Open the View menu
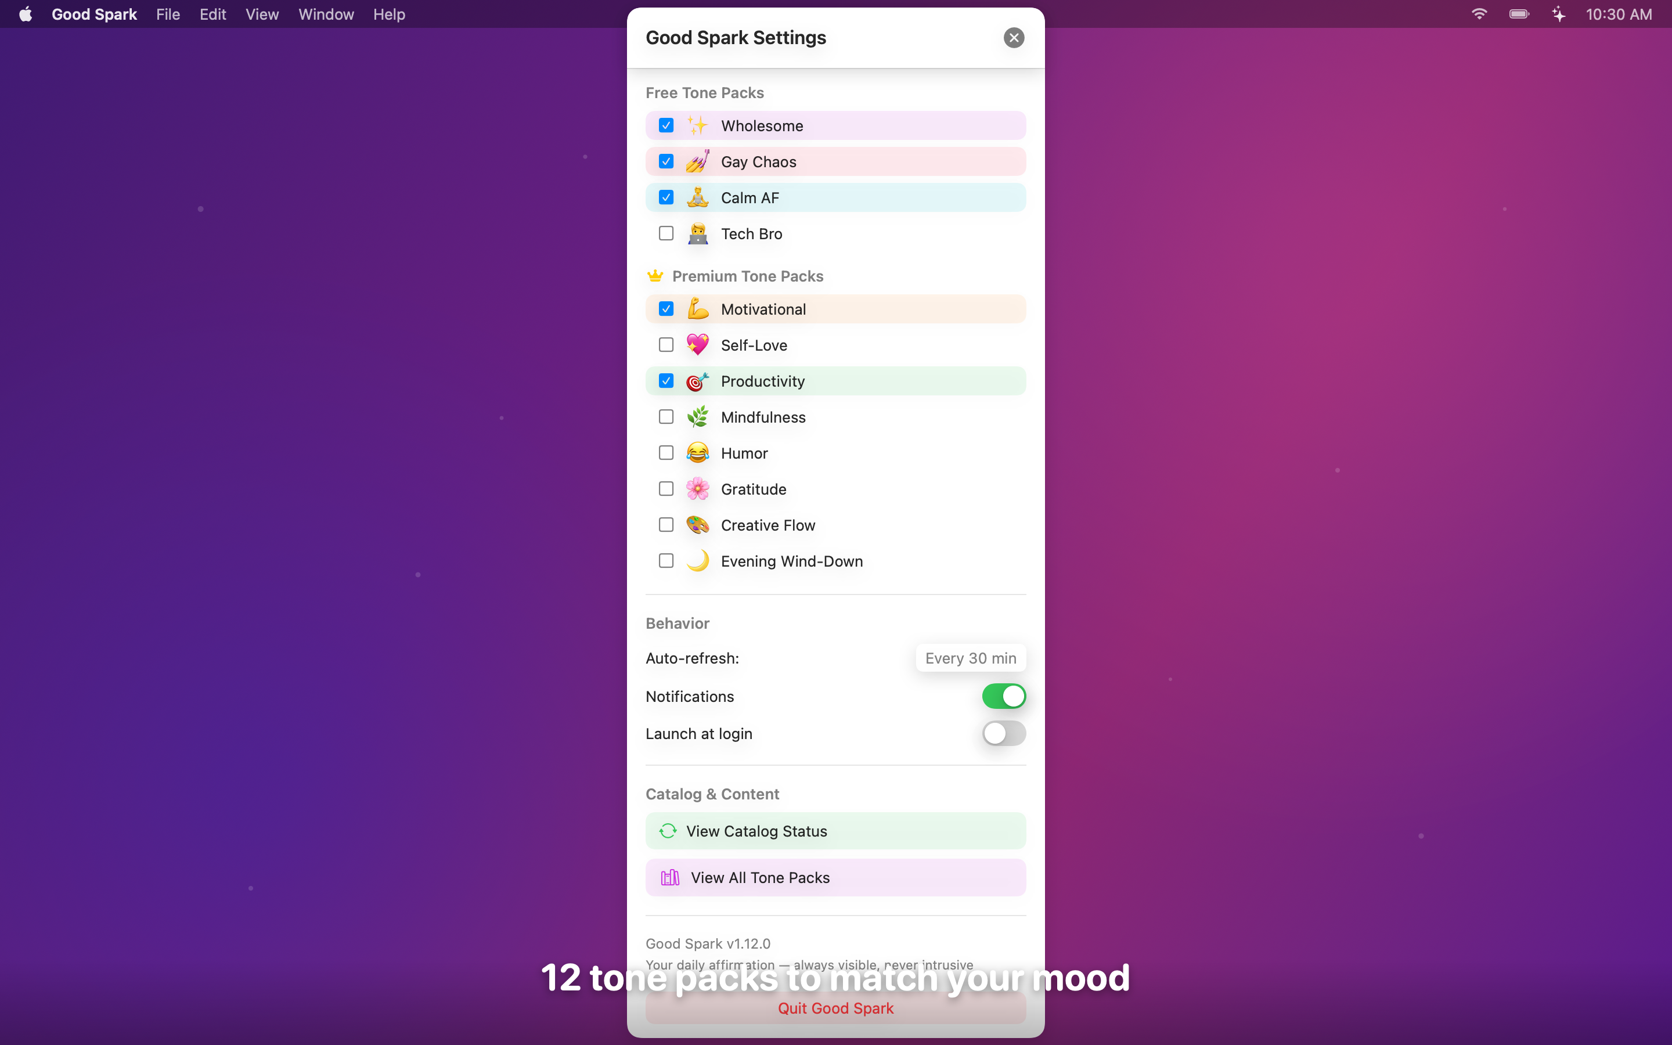The width and height of the screenshot is (1672, 1045). (262, 14)
